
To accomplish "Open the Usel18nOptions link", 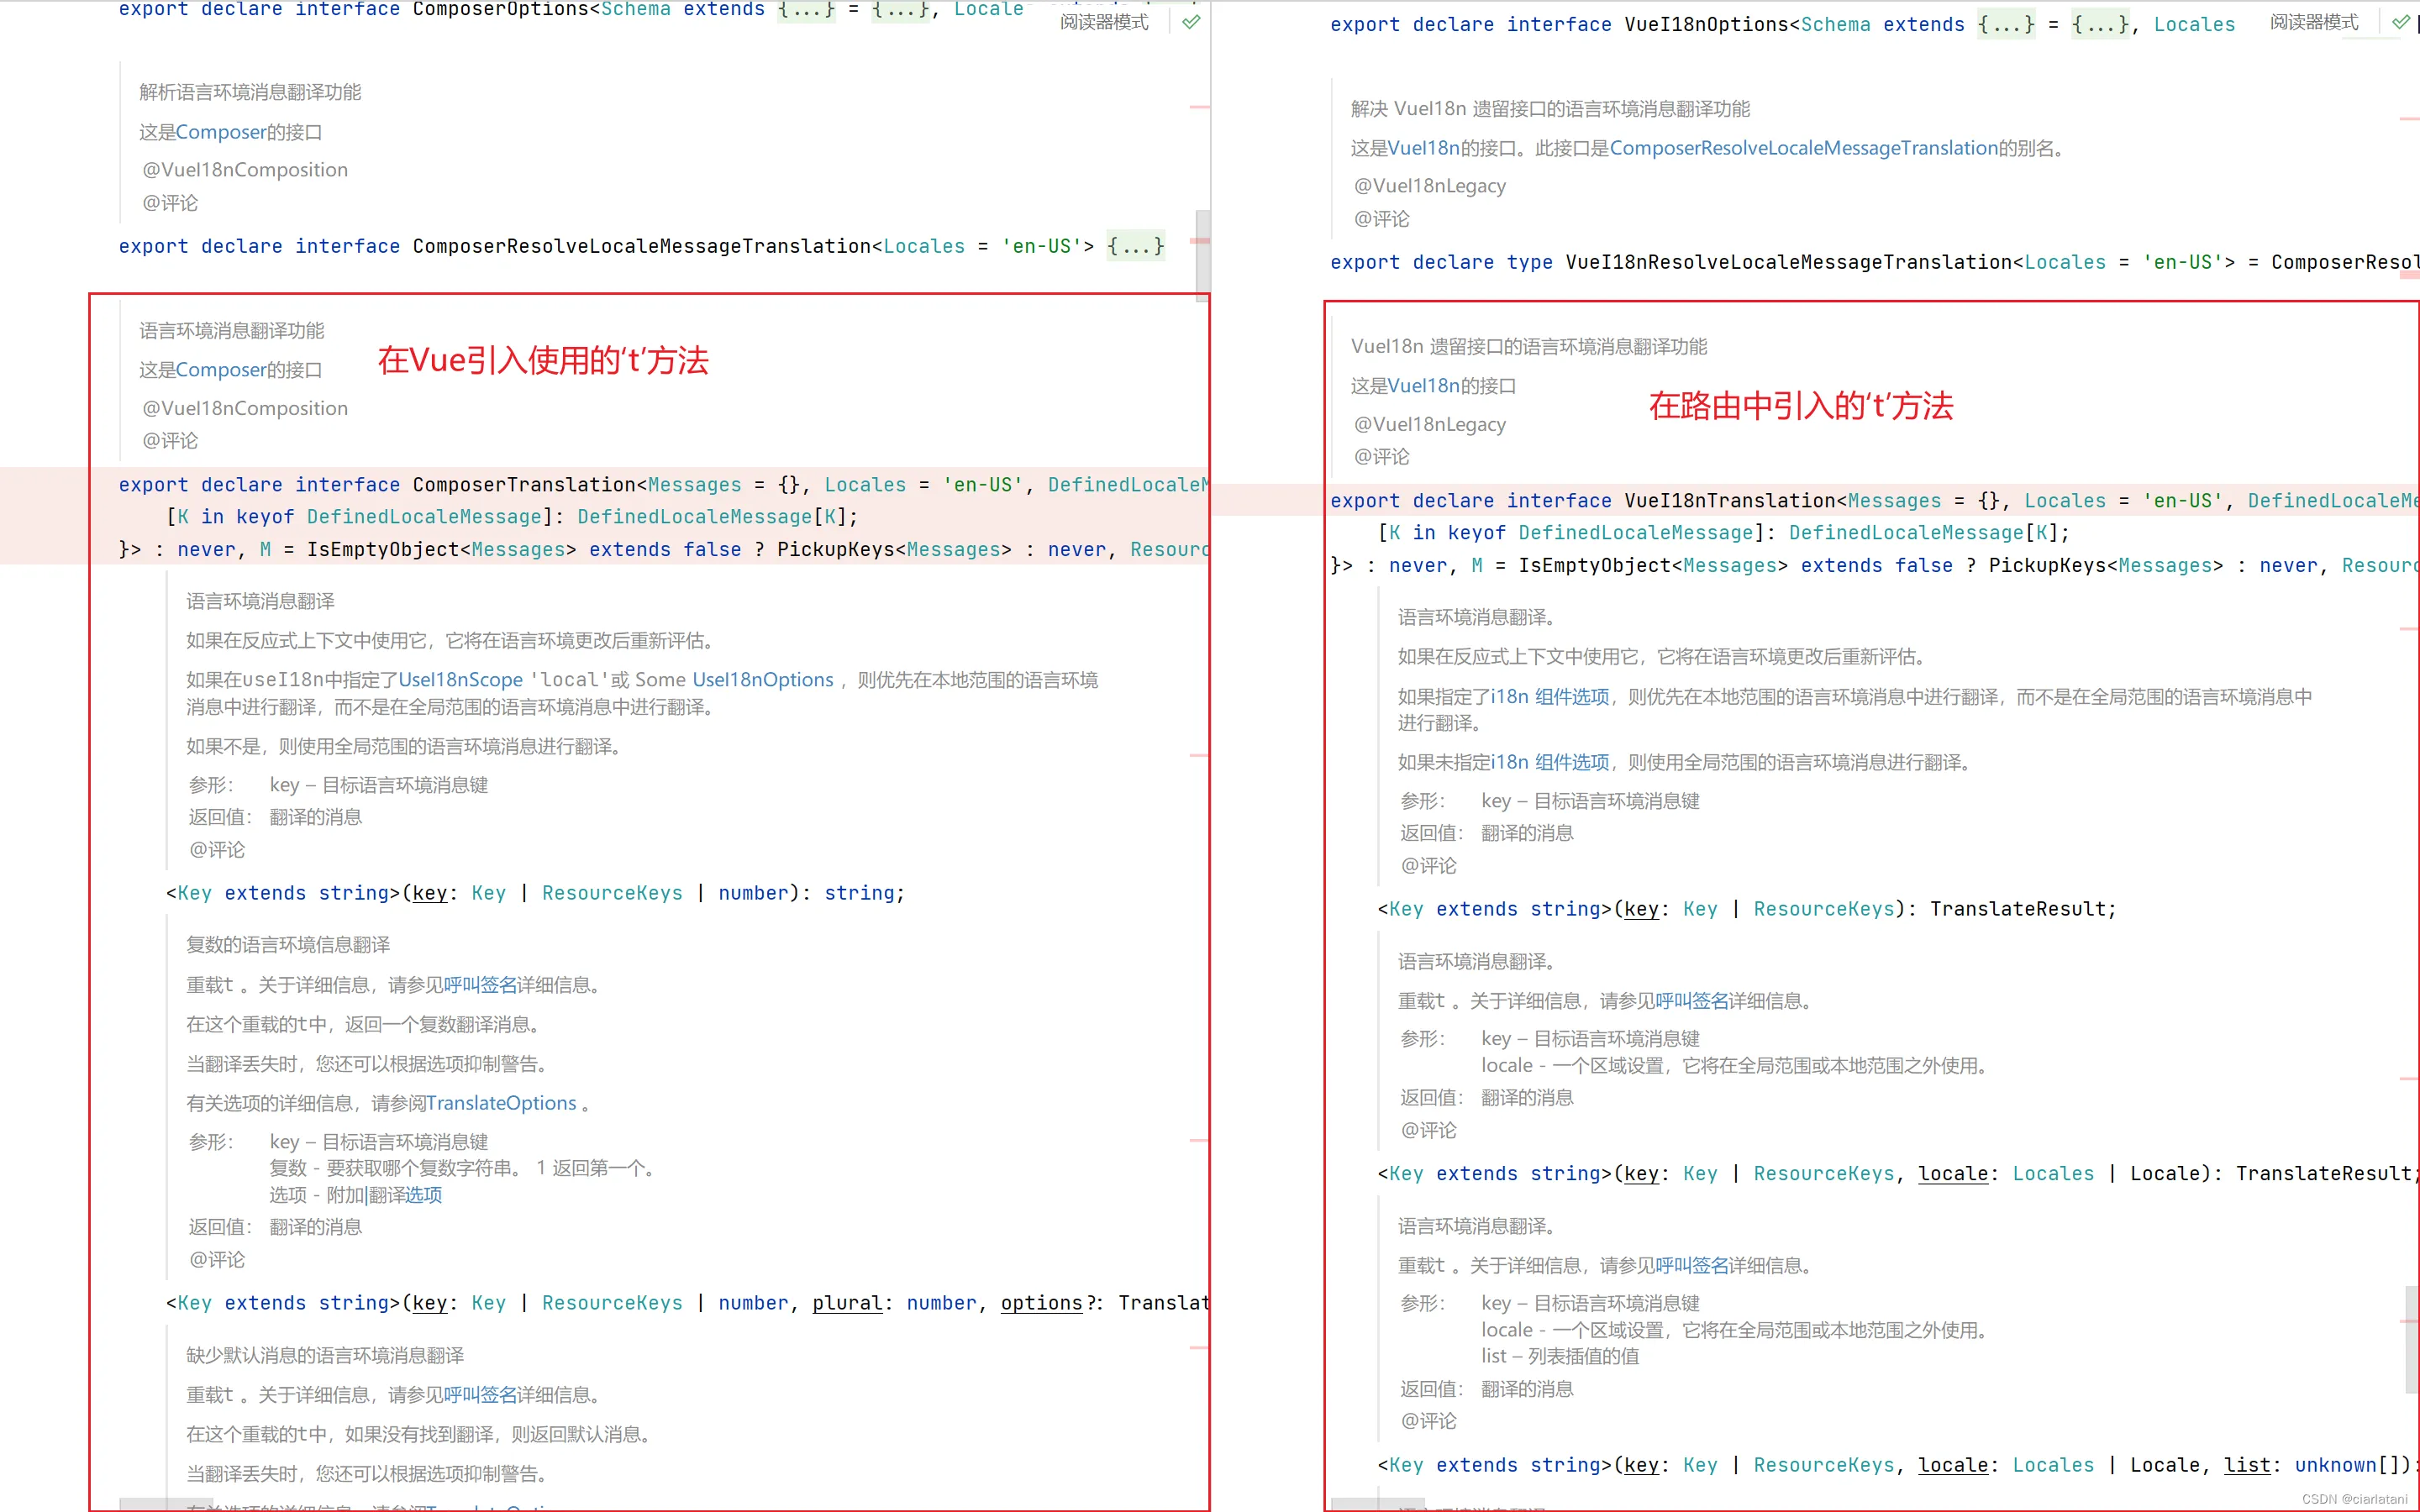I will tap(763, 679).
